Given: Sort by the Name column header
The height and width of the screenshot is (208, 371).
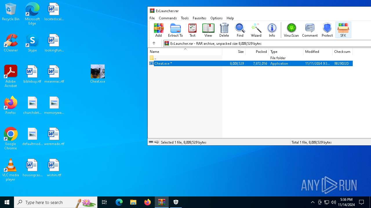Looking at the screenshot, I should [x=185, y=52].
